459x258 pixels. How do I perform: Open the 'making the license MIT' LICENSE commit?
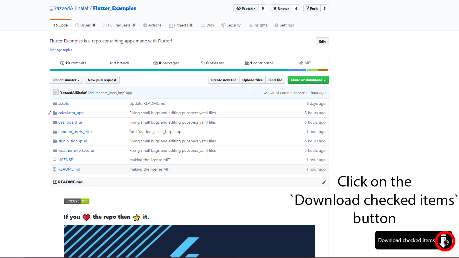click(150, 160)
